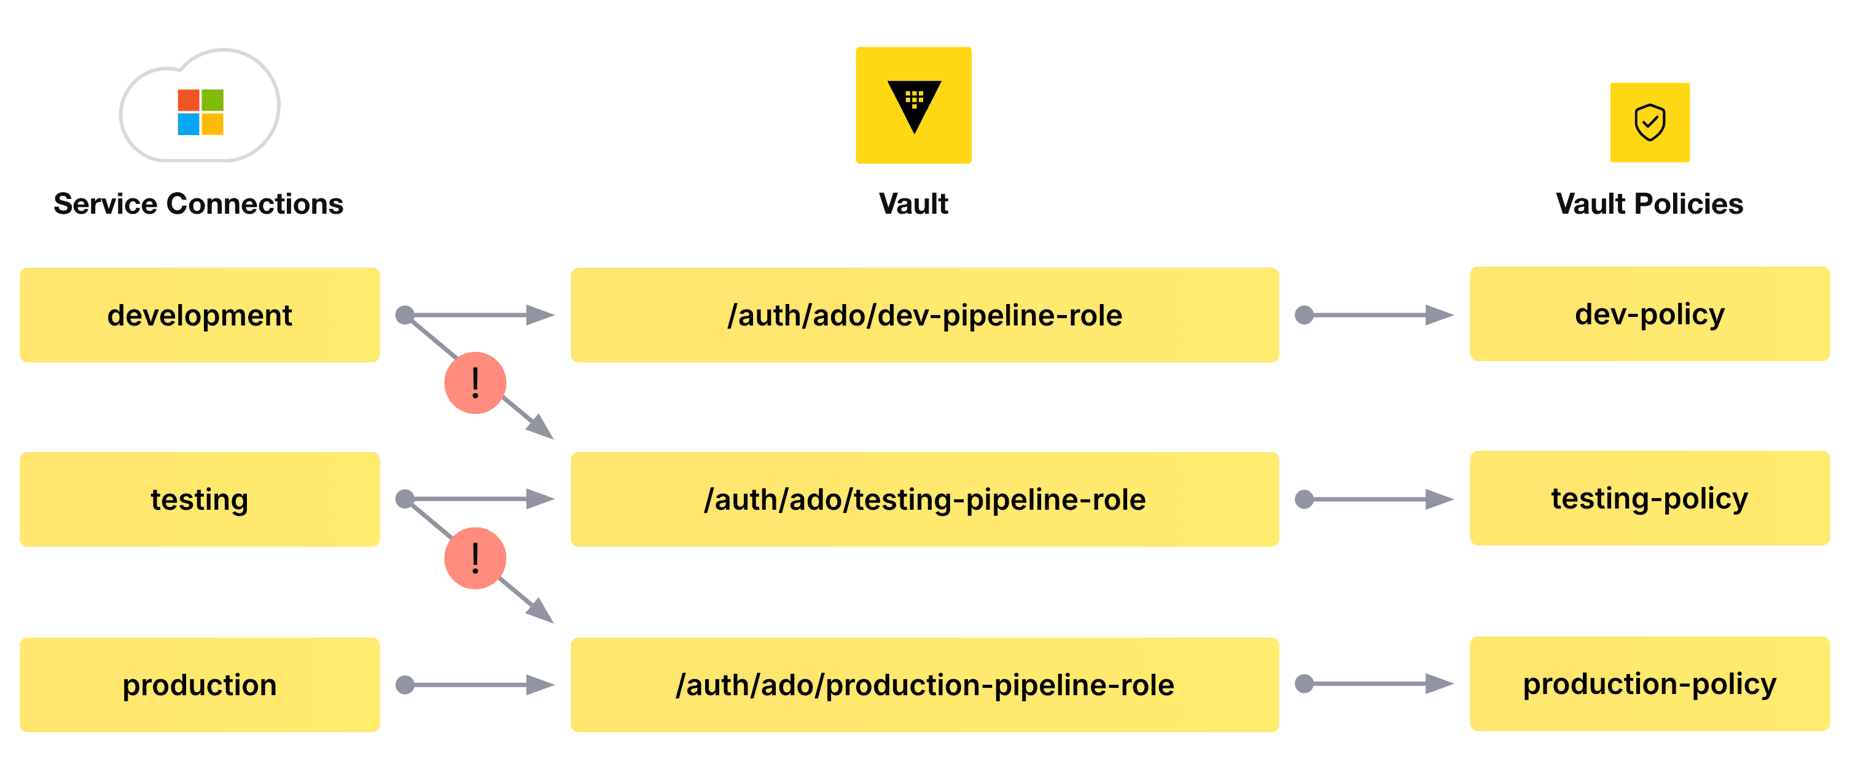This screenshot has height=764, width=1850.
Task: Click arrow from development to dev-pipeline-role
Action: (478, 314)
